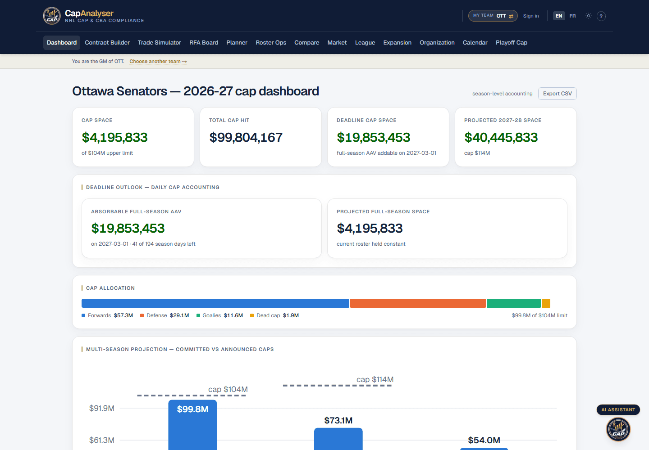Image resolution: width=649 pixels, height=450 pixels.
Task: Click the swap arrows icon in My Team
Action: tap(511, 16)
